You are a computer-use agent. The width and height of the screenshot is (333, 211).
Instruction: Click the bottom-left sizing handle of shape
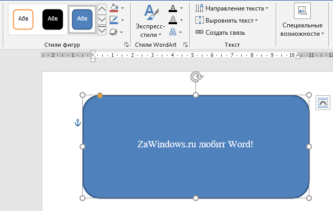82,198
